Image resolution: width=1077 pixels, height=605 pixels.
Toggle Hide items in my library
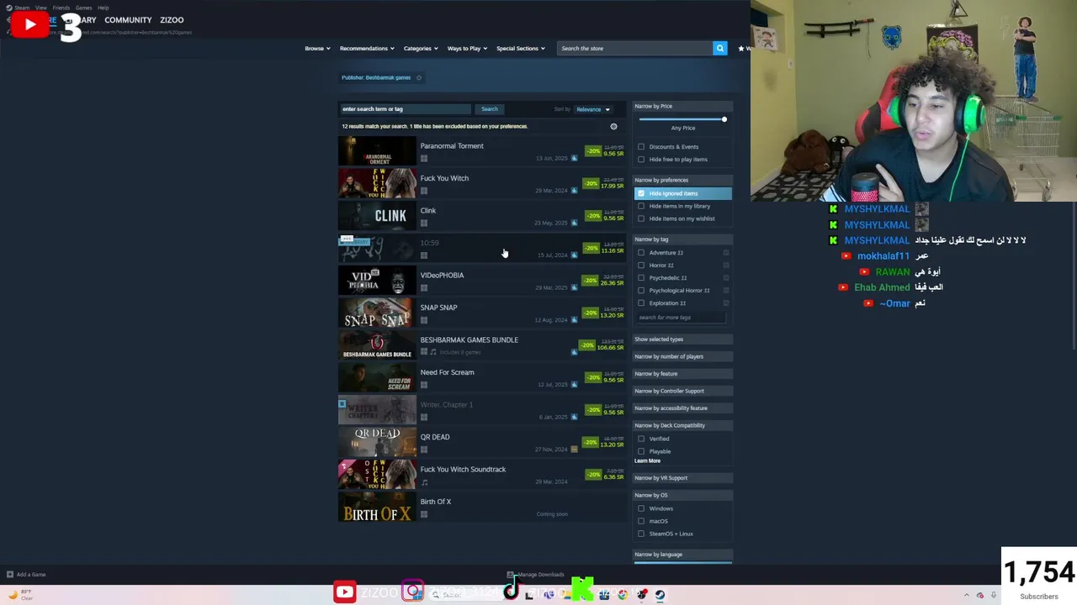641,206
